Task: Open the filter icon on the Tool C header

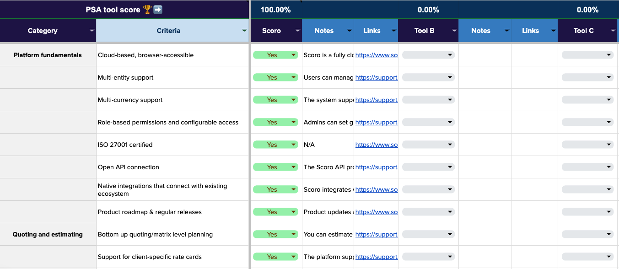Action: click(x=613, y=30)
